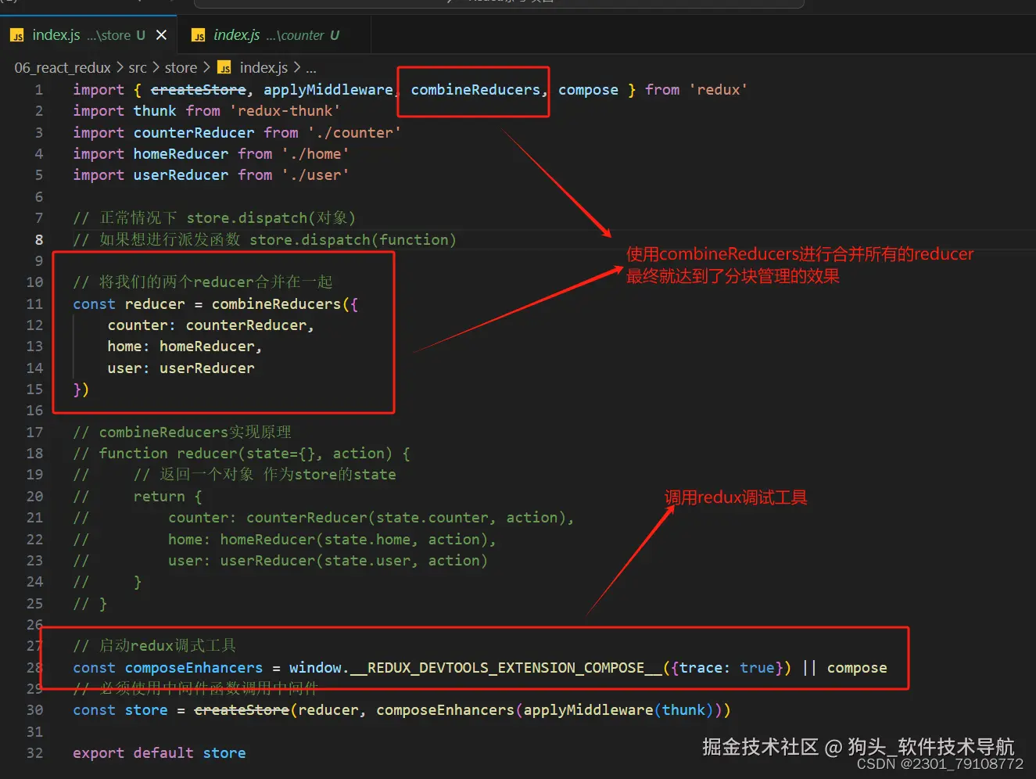Click line number 32 in gutter
Screen dimensions: 1036x779
click(34, 753)
